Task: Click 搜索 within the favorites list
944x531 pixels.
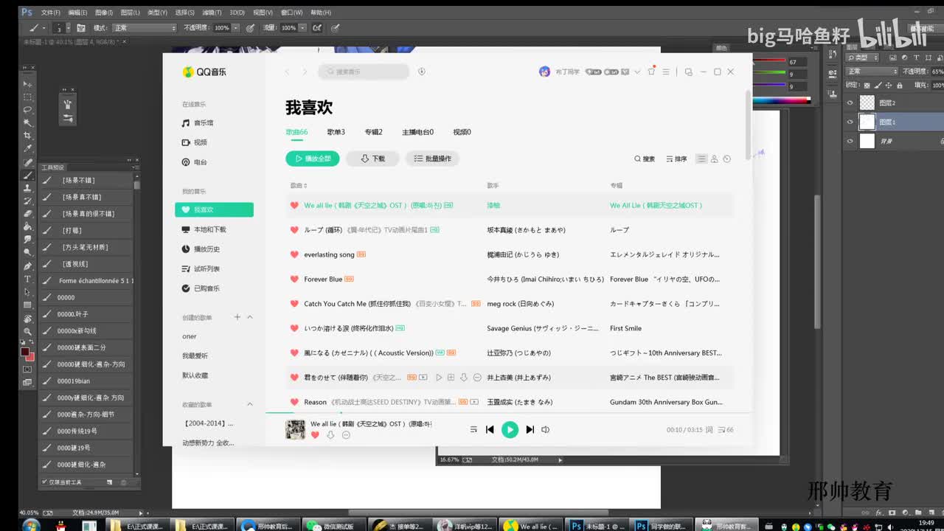Action: point(645,159)
